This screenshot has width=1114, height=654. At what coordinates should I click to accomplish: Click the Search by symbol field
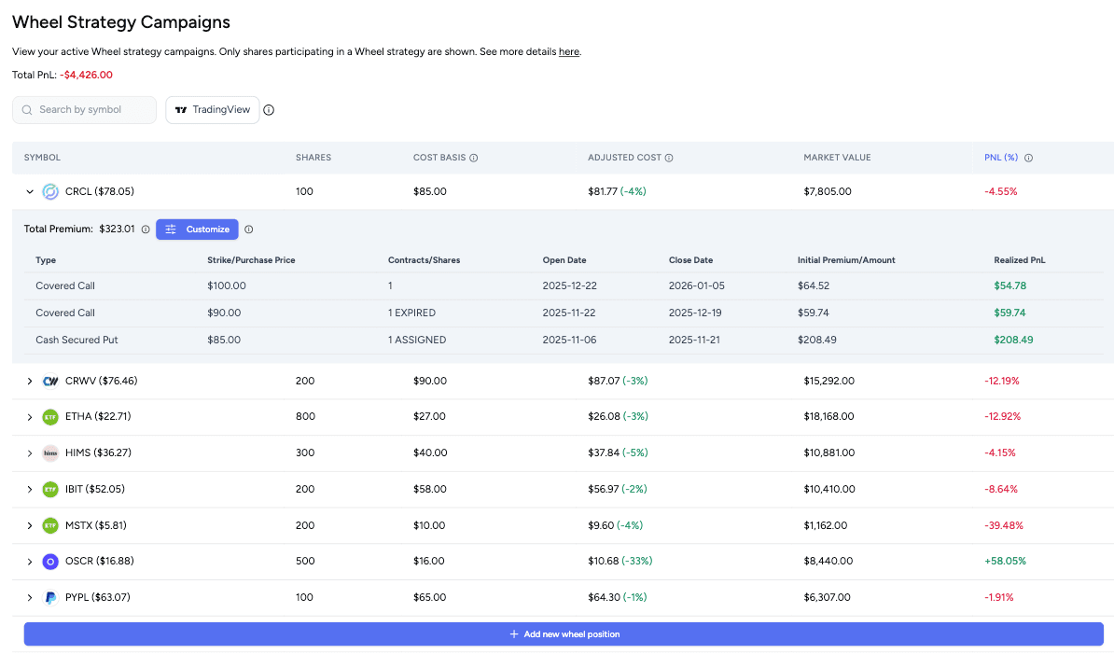[x=84, y=109]
